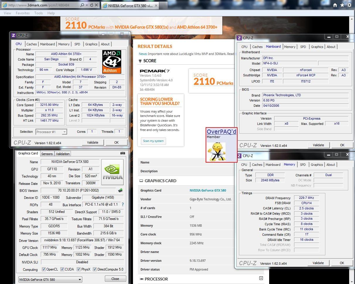The image size is (355, 284).
Task: Switch to Graphics tab in Mainboard window
Action: [x=317, y=47]
